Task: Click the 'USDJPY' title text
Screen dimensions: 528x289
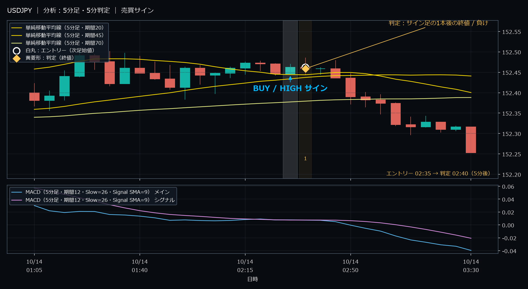Action: [x=20, y=11]
